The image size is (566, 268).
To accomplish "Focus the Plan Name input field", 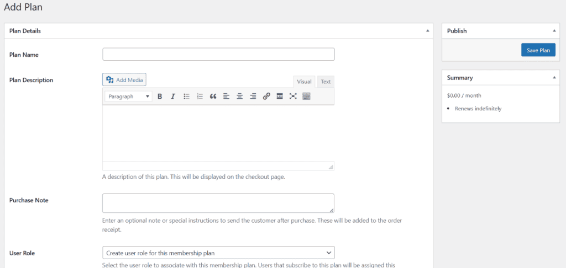I will click(218, 55).
